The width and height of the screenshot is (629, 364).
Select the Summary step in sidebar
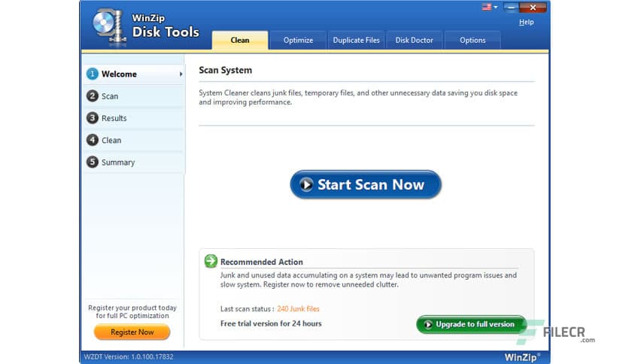click(x=134, y=162)
